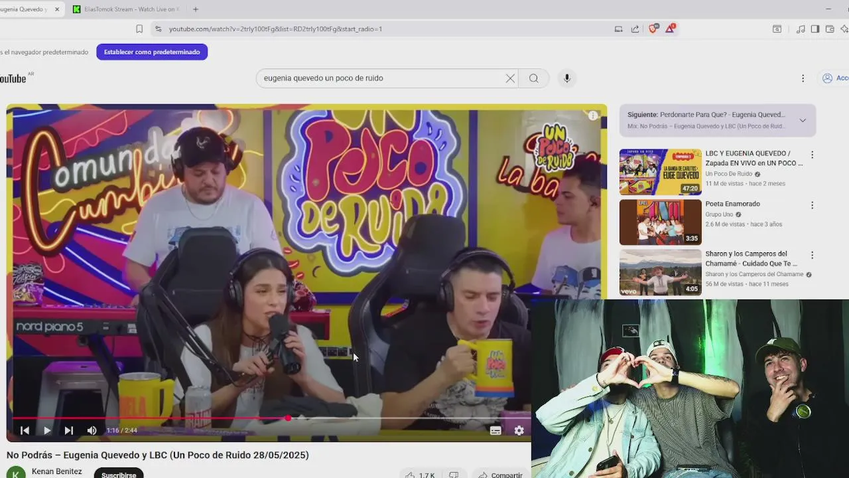Open the Poeta Enamorado thumbnail
The image size is (849, 478).
(660, 222)
